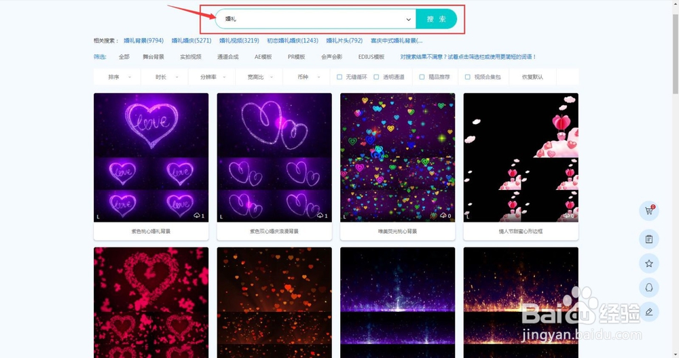679x358 pixels.
Task: Open the shopping cart icon
Action: [648, 211]
